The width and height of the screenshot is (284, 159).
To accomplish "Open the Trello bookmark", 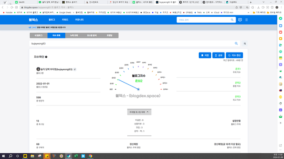I will click(198, 12).
